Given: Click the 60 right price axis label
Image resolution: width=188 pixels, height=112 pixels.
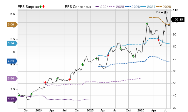Looking at the screenshot, I should pos(175,71).
